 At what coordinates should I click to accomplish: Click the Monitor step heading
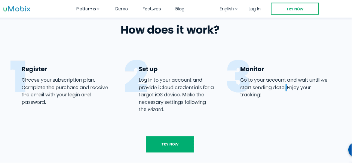(x=252, y=69)
